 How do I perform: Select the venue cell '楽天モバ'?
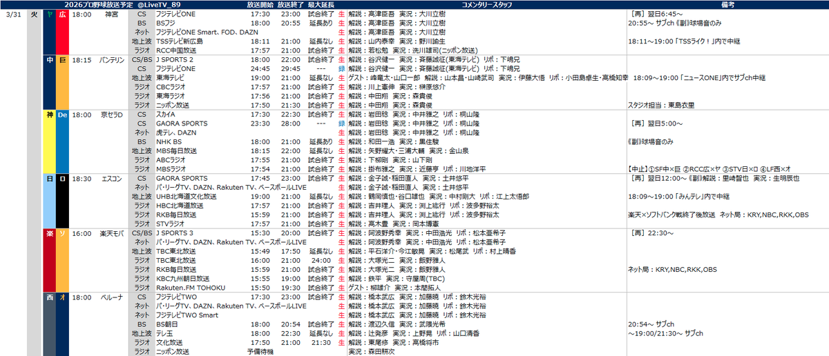coord(112,233)
